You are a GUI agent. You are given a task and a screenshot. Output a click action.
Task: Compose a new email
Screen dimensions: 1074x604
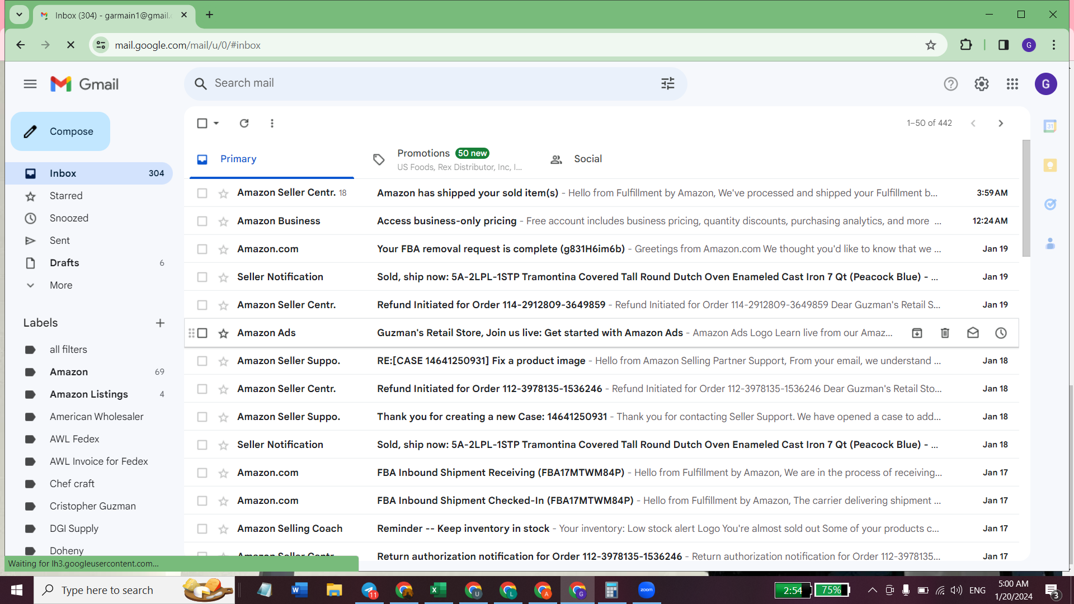(60, 131)
